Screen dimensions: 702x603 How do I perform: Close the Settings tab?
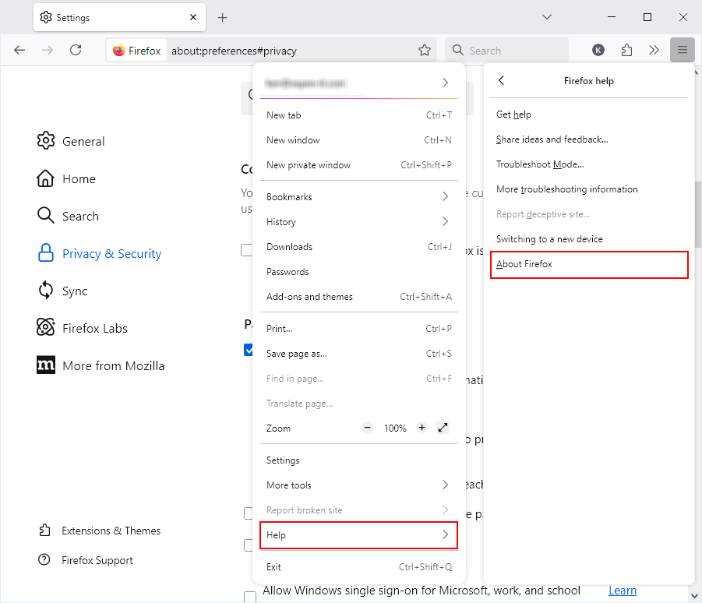pyautogui.click(x=193, y=17)
